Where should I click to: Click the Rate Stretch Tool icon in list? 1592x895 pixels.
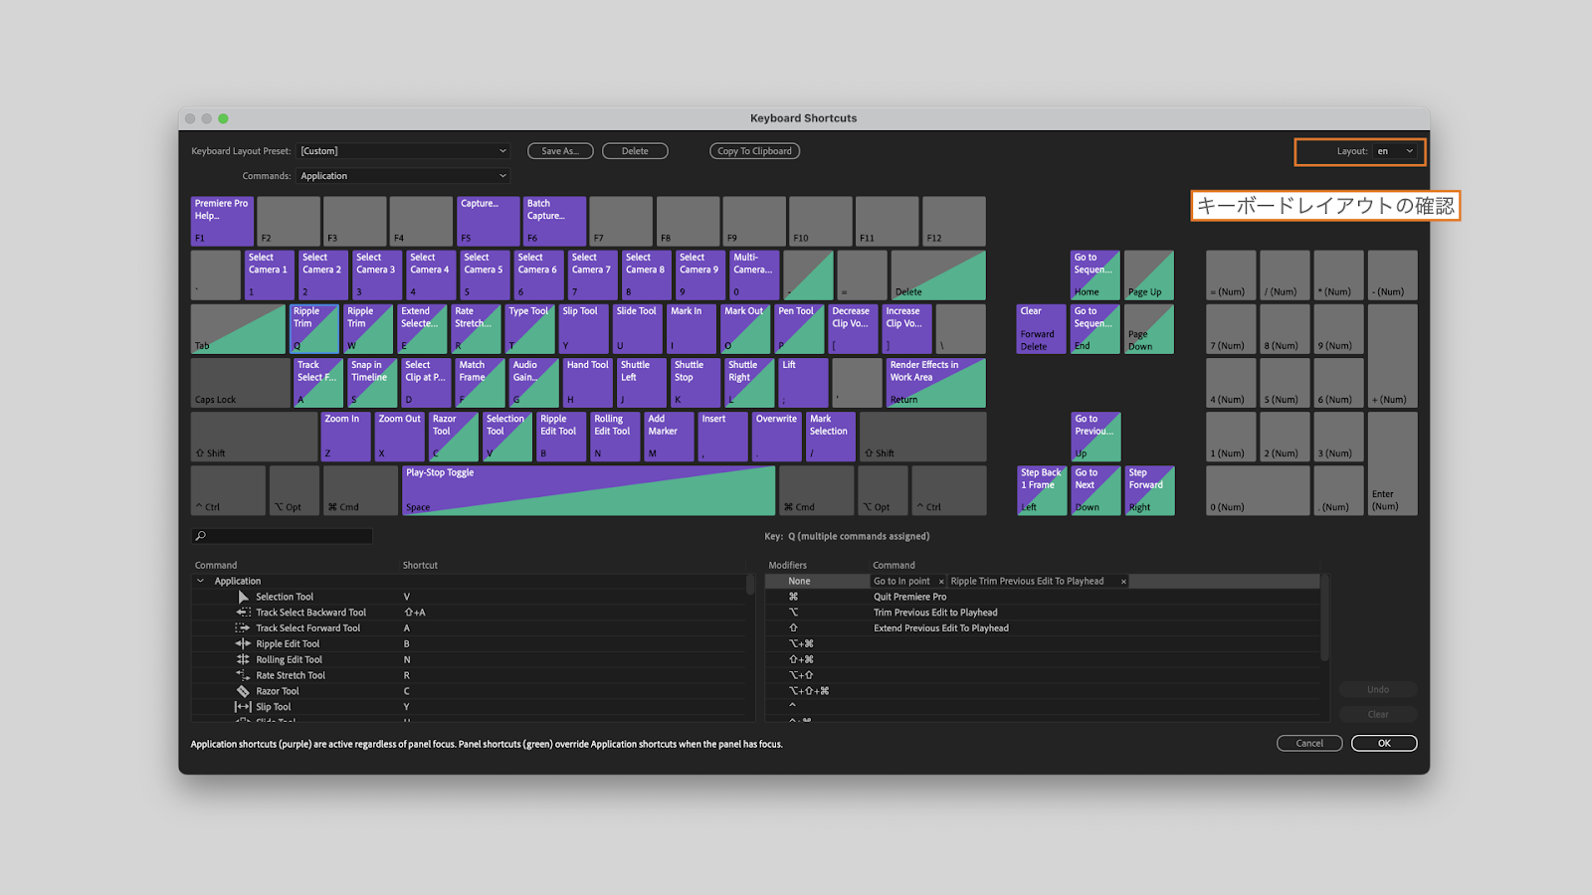(x=243, y=675)
